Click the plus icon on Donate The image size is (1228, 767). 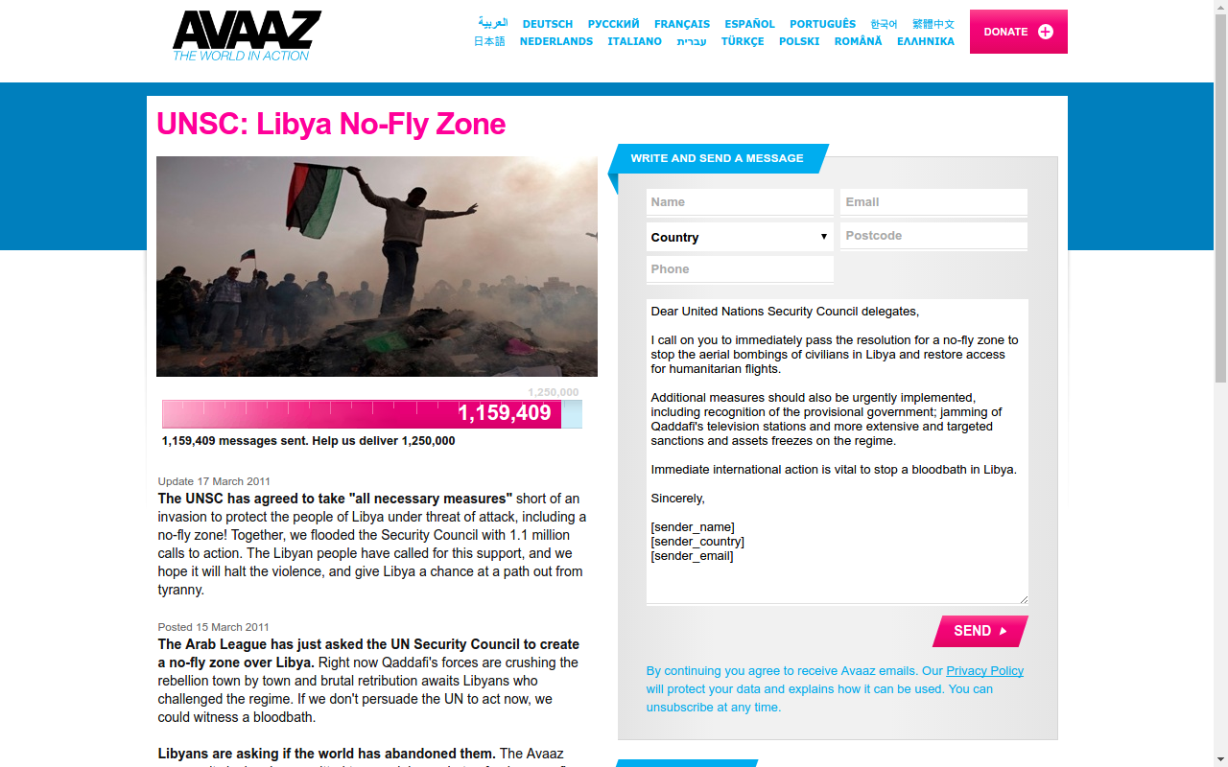(x=1046, y=32)
